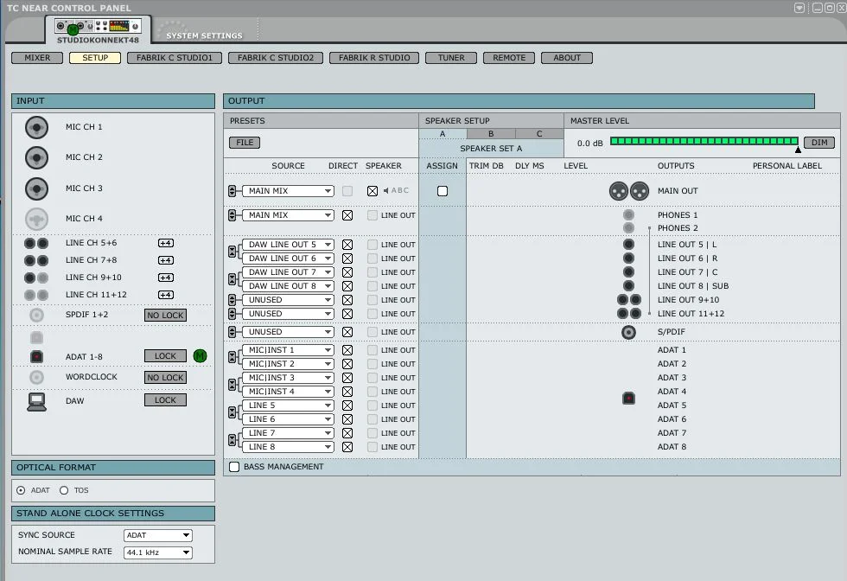Select speaker set A

443,133
